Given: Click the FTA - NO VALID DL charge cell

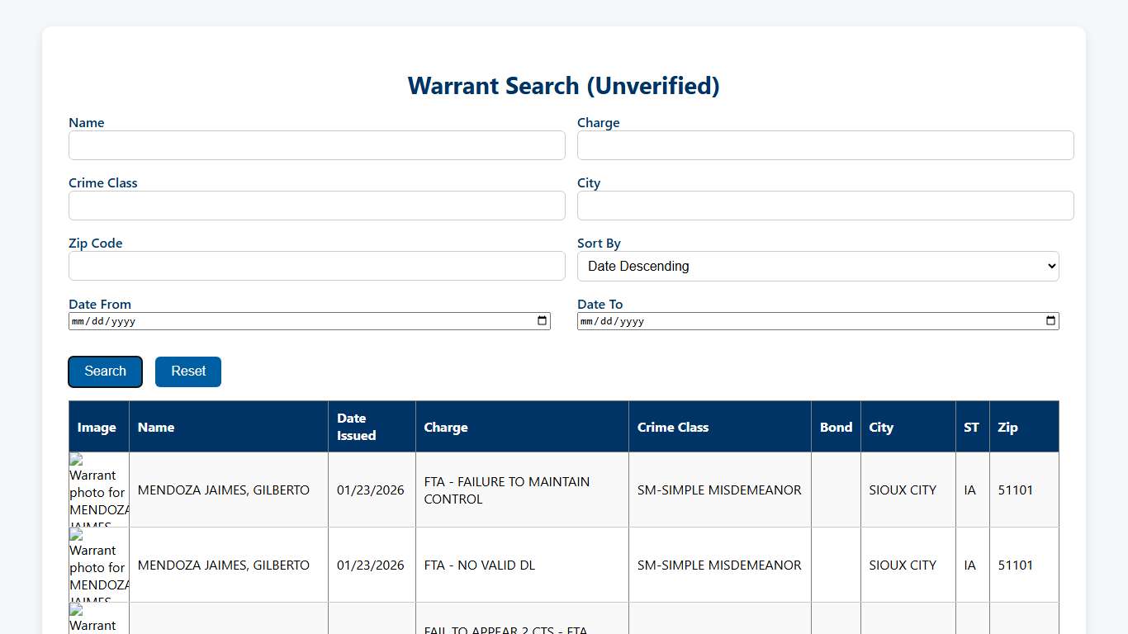Looking at the screenshot, I should (479, 565).
